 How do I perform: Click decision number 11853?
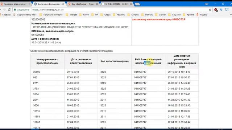coord(37,117)
